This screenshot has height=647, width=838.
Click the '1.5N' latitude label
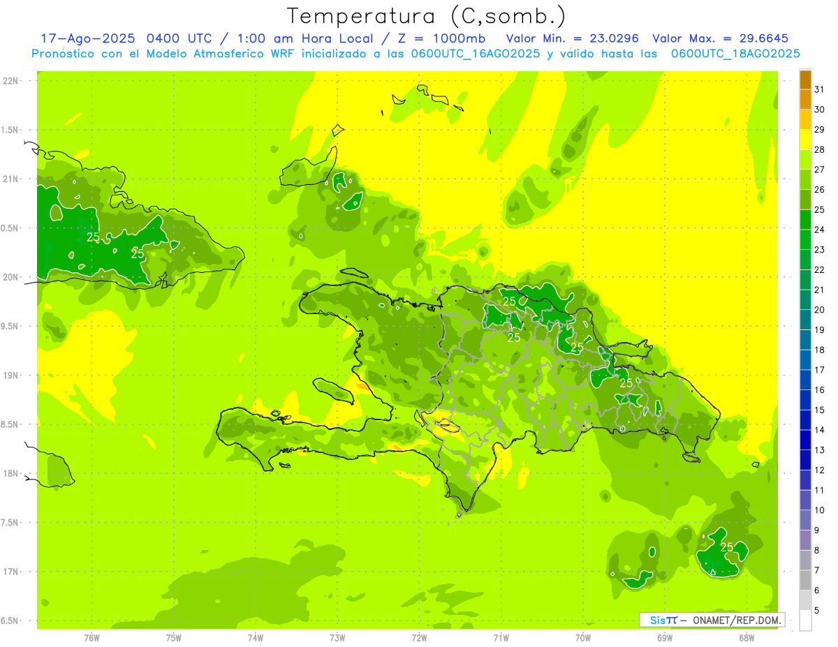10,130
